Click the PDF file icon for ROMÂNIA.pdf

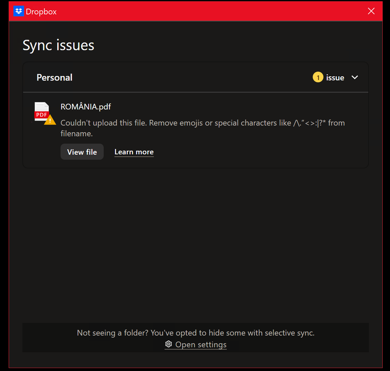41,112
